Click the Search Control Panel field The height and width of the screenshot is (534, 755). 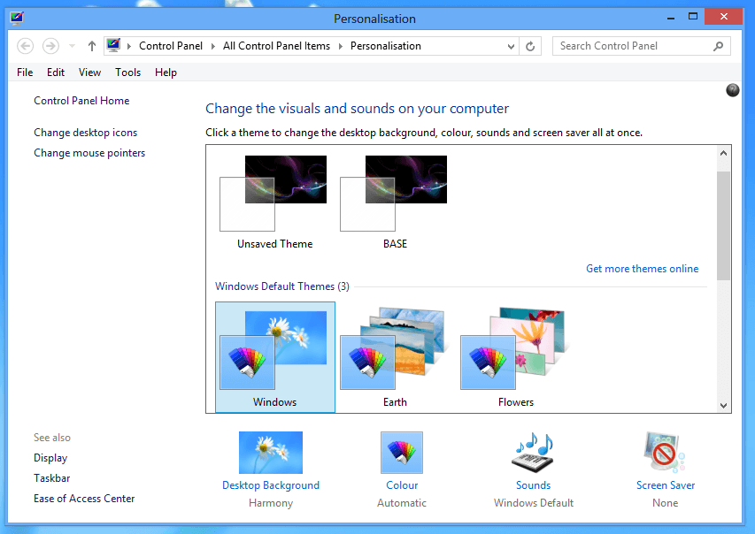point(641,46)
